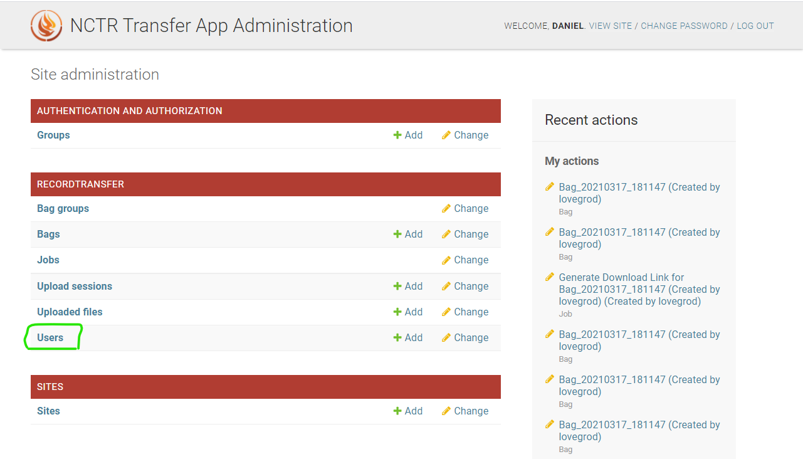Open the Upload sessions model link
This screenshot has width=803, height=459.
(75, 286)
